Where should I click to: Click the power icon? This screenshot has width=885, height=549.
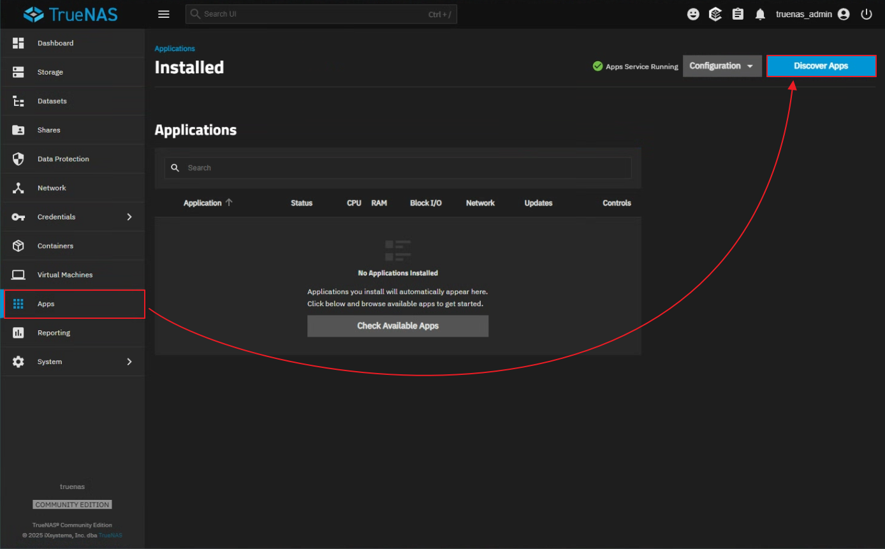click(x=866, y=14)
